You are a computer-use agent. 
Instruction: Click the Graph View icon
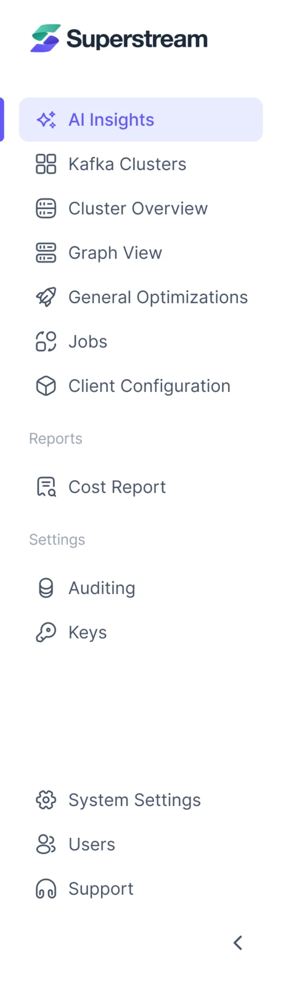[46, 253]
